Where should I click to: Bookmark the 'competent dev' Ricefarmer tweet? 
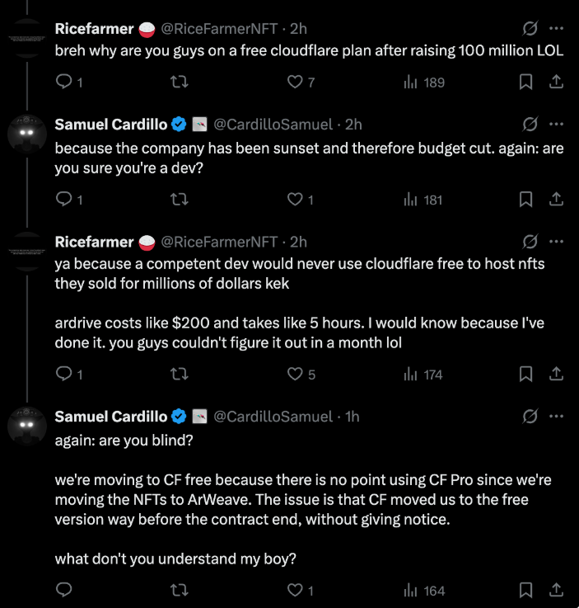[525, 374]
